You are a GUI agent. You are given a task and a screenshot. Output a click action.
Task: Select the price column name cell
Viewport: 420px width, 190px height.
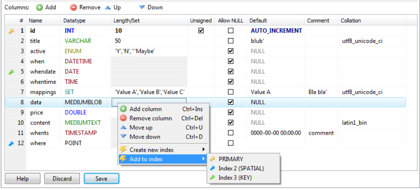44,113
